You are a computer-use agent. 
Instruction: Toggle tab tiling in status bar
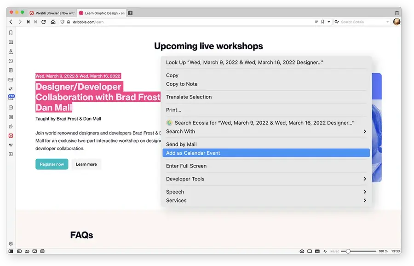[19, 251]
